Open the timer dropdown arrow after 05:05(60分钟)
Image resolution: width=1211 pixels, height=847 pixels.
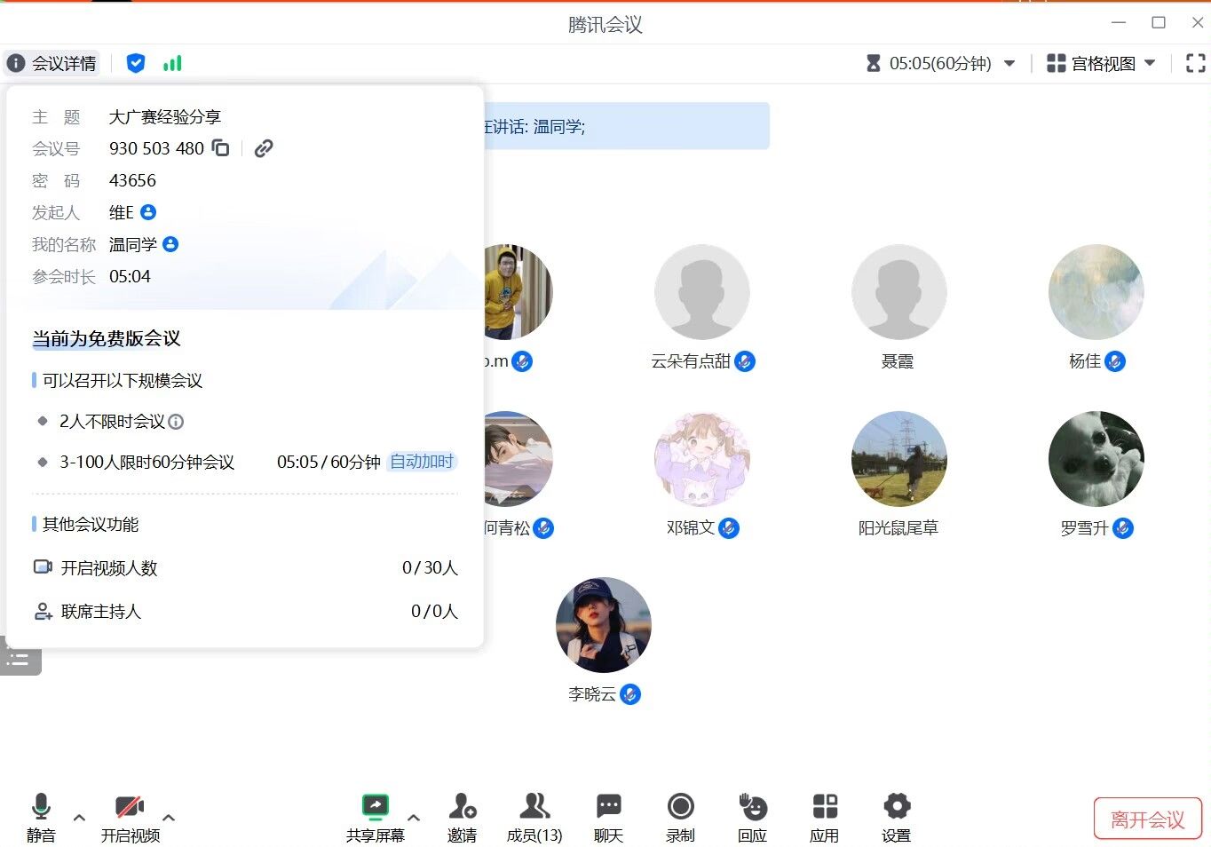point(1009,63)
